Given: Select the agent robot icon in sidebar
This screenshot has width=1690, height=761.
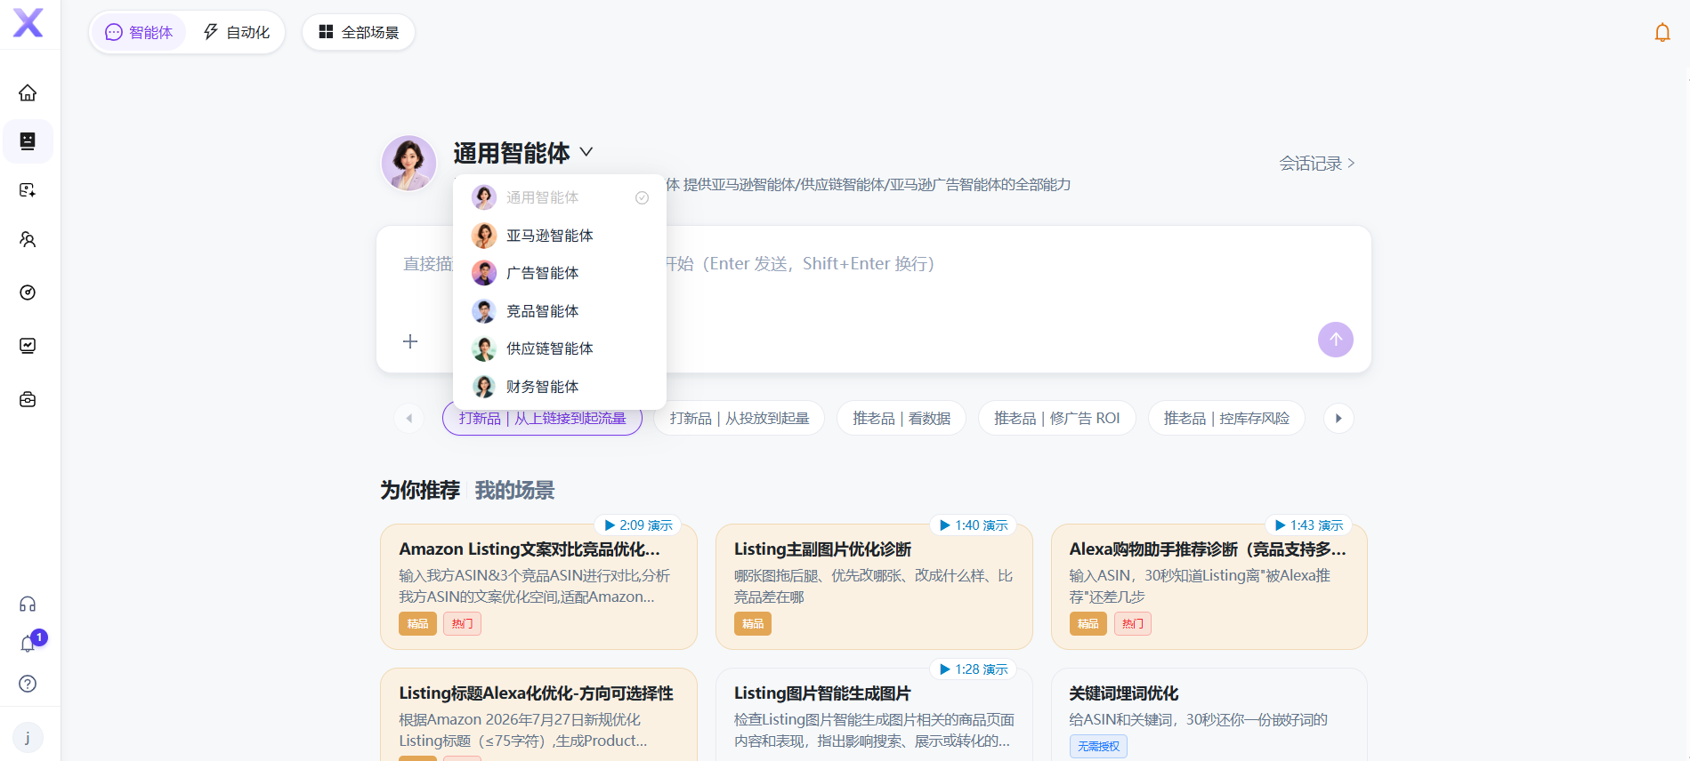Looking at the screenshot, I should (x=28, y=141).
